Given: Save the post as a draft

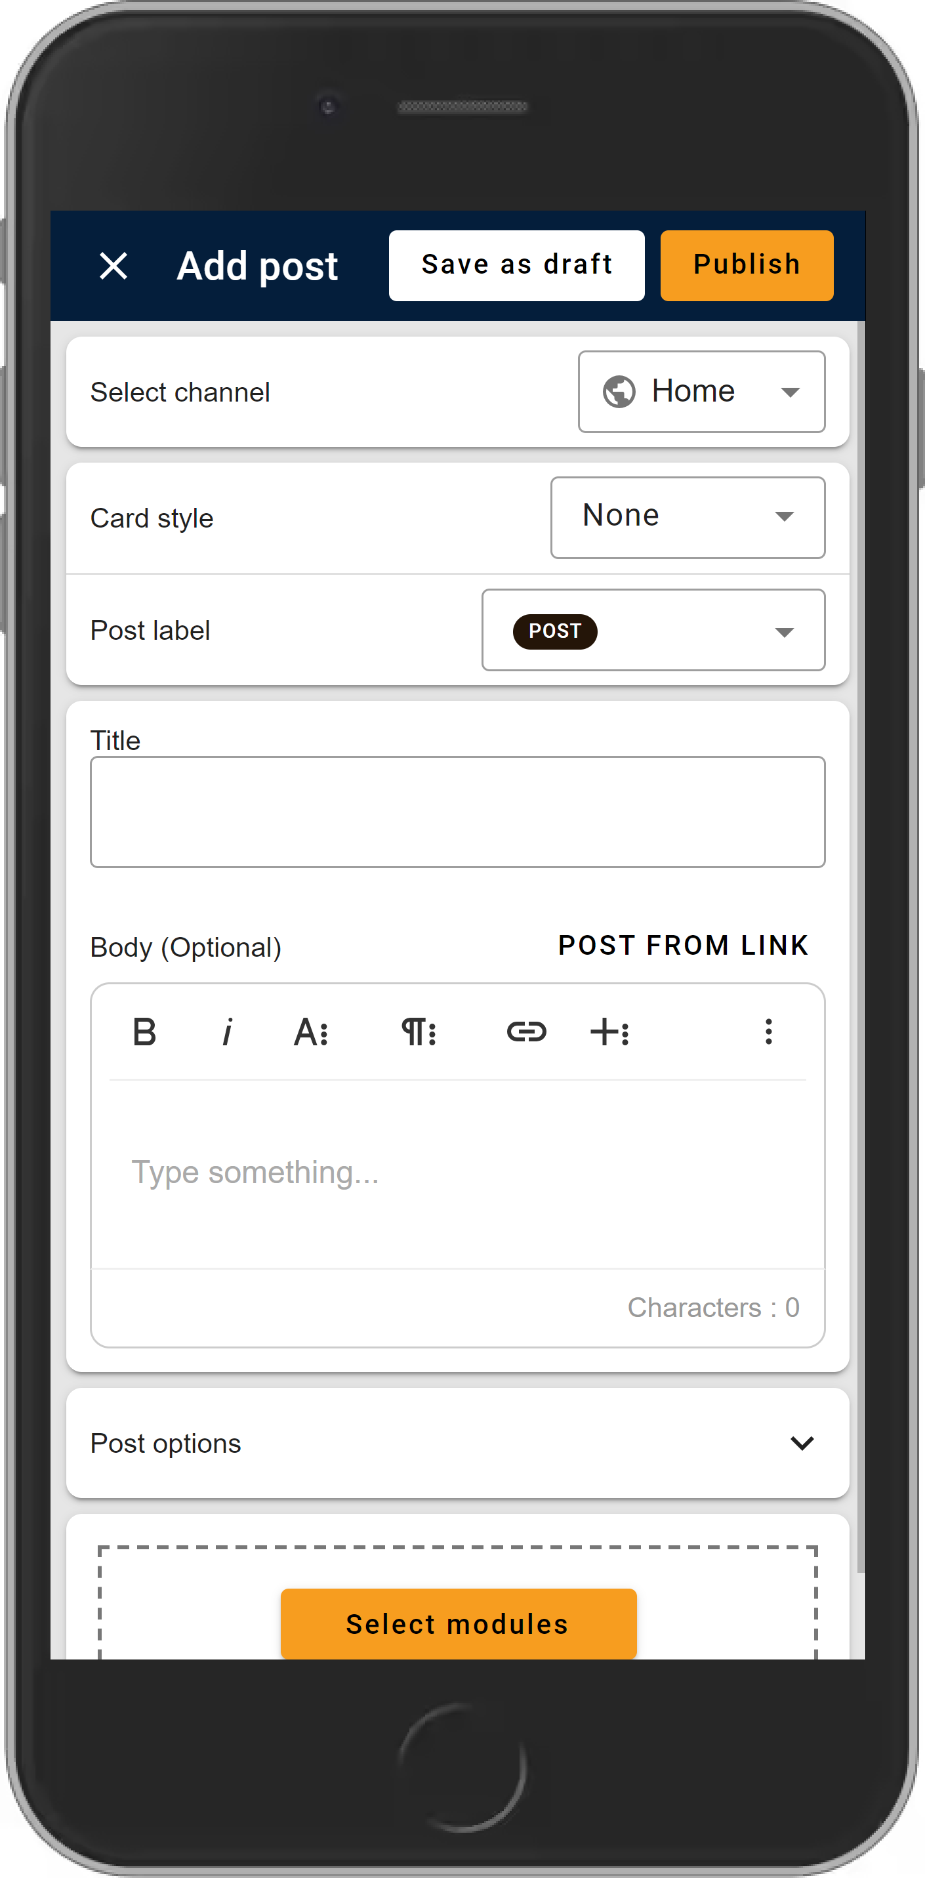Looking at the screenshot, I should [x=516, y=264].
